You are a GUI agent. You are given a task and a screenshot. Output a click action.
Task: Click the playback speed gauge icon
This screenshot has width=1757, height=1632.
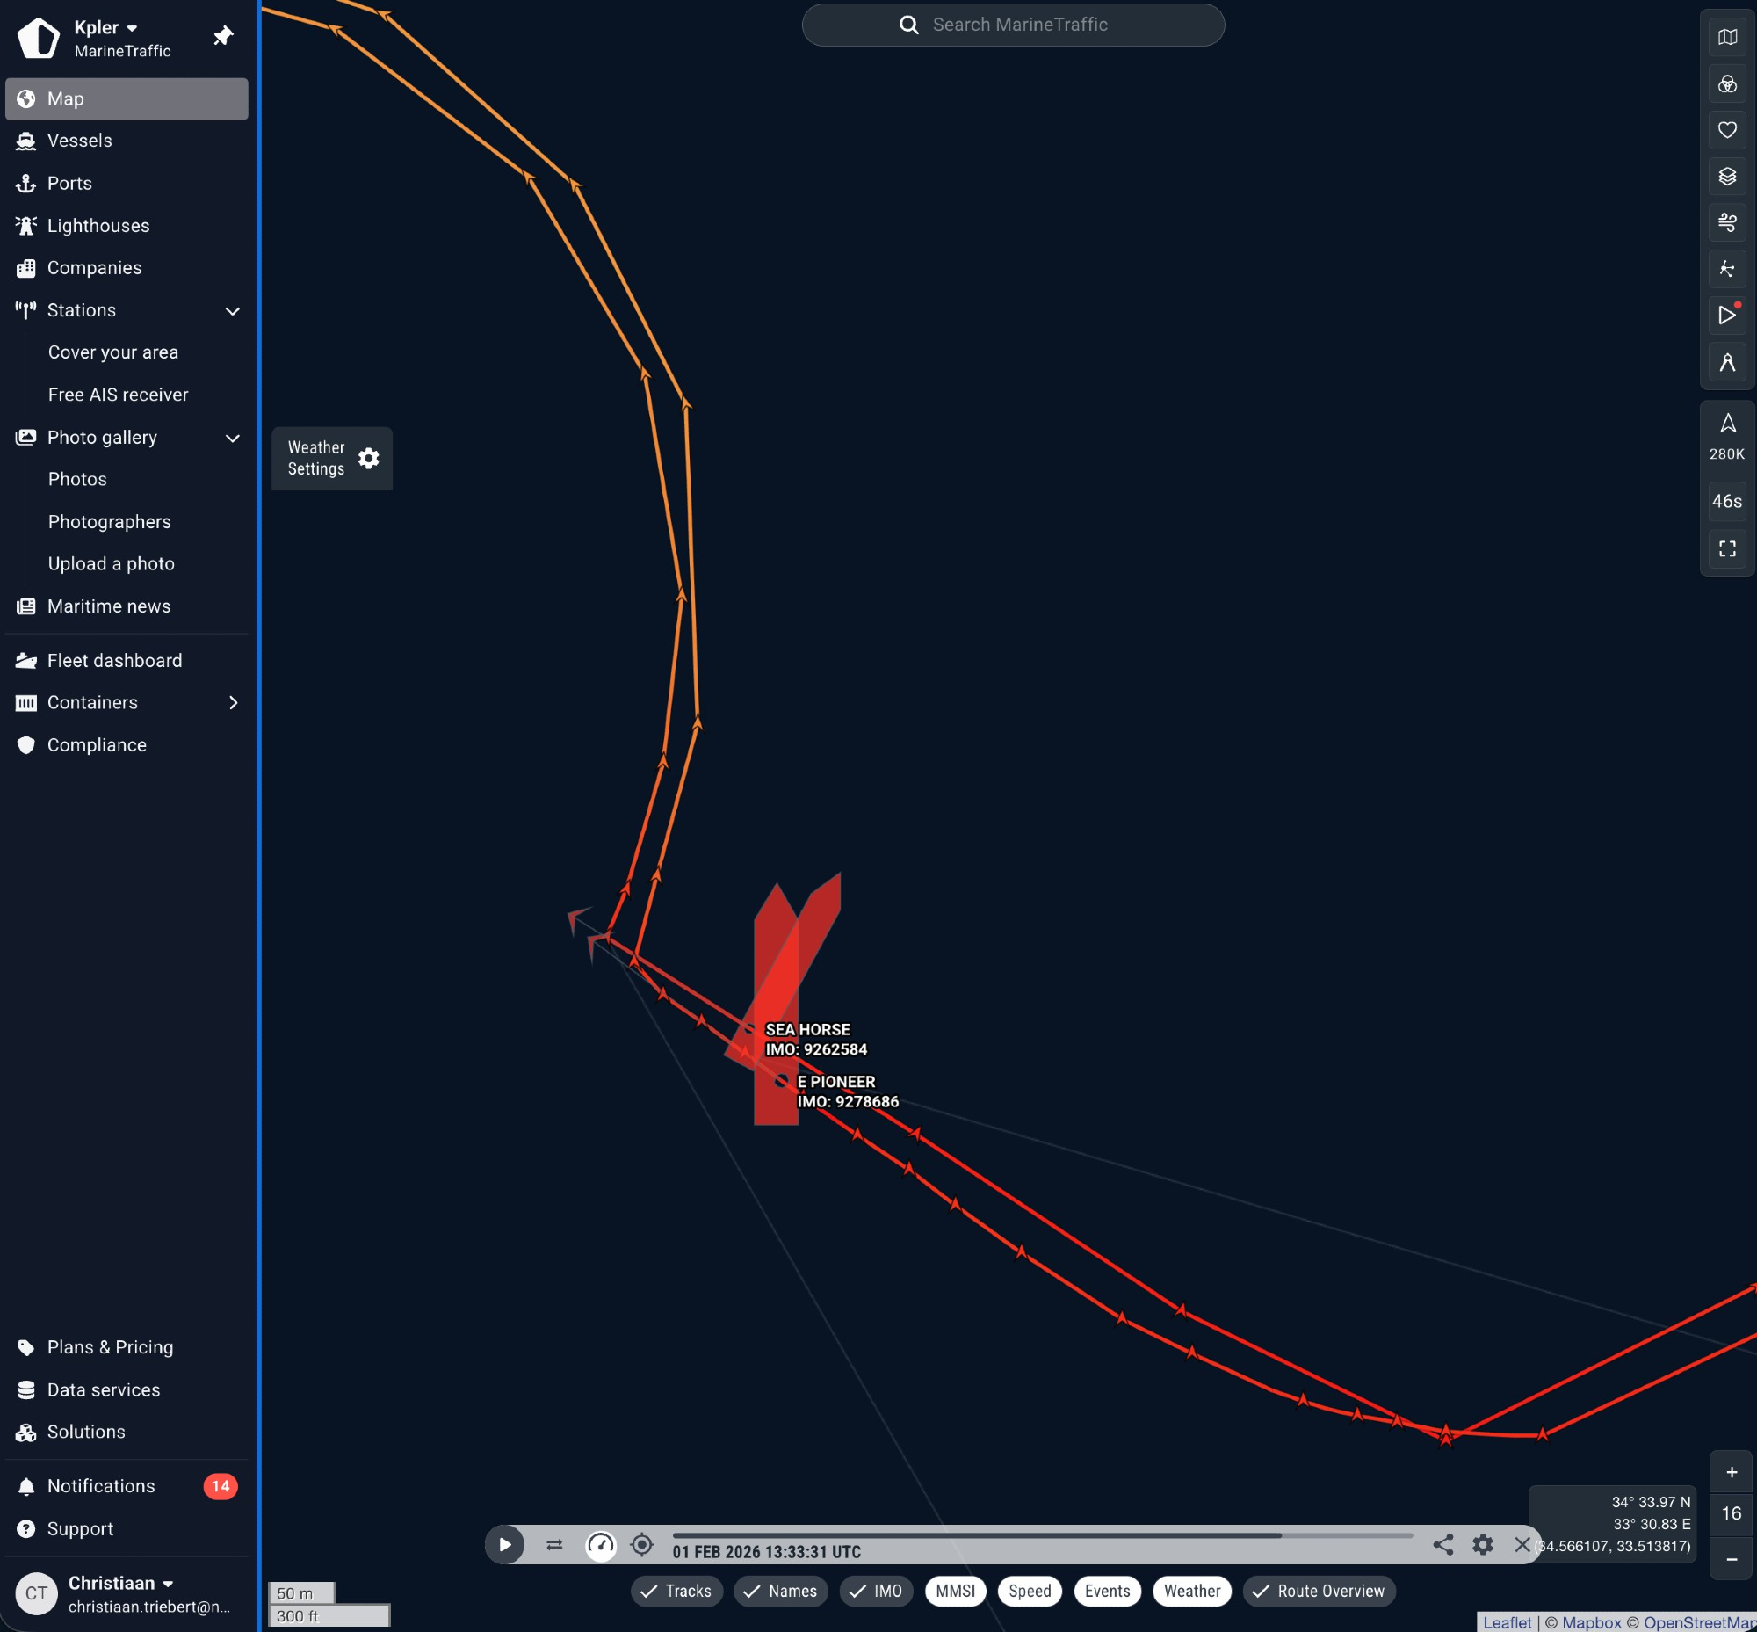coord(600,1545)
